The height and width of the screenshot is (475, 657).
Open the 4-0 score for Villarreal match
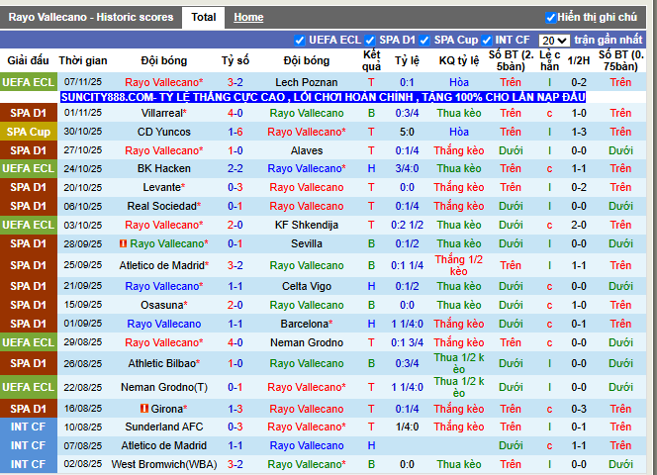235,113
